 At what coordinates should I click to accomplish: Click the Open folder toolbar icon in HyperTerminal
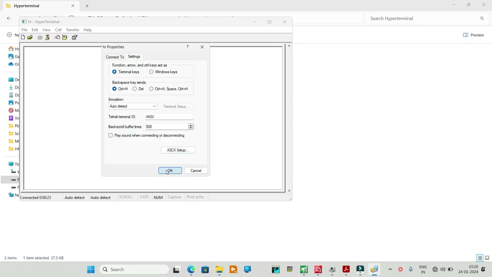tap(30, 37)
